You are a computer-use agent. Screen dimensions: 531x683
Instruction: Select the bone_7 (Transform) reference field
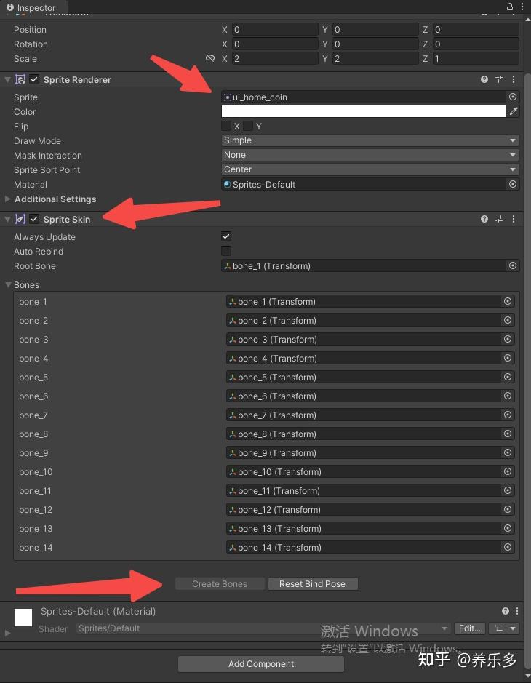(370, 415)
